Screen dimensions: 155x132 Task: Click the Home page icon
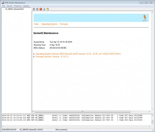(48, 9)
